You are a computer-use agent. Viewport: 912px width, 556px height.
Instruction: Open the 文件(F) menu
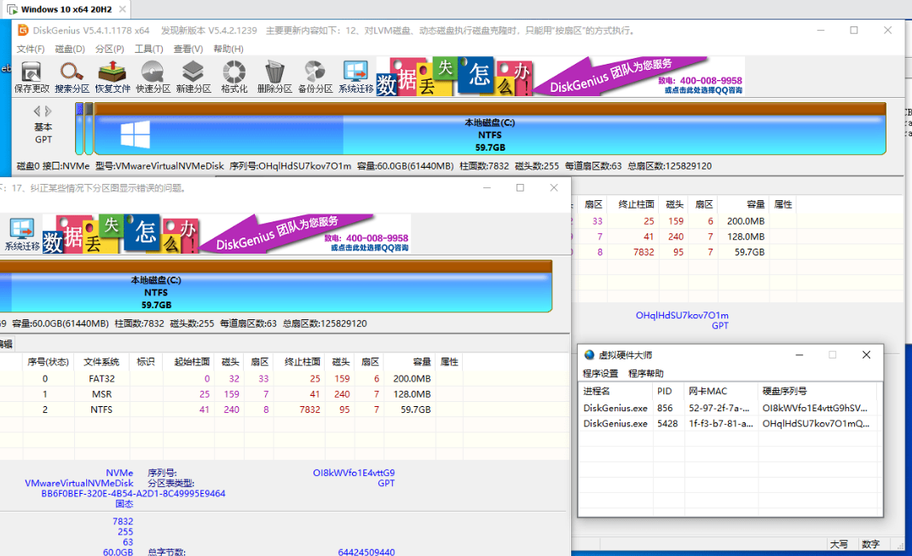point(30,49)
